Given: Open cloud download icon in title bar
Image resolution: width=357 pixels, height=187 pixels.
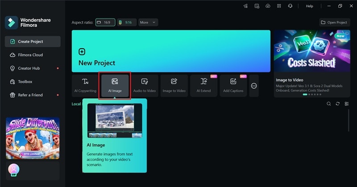Looking at the screenshot, I should click(x=268, y=6).
